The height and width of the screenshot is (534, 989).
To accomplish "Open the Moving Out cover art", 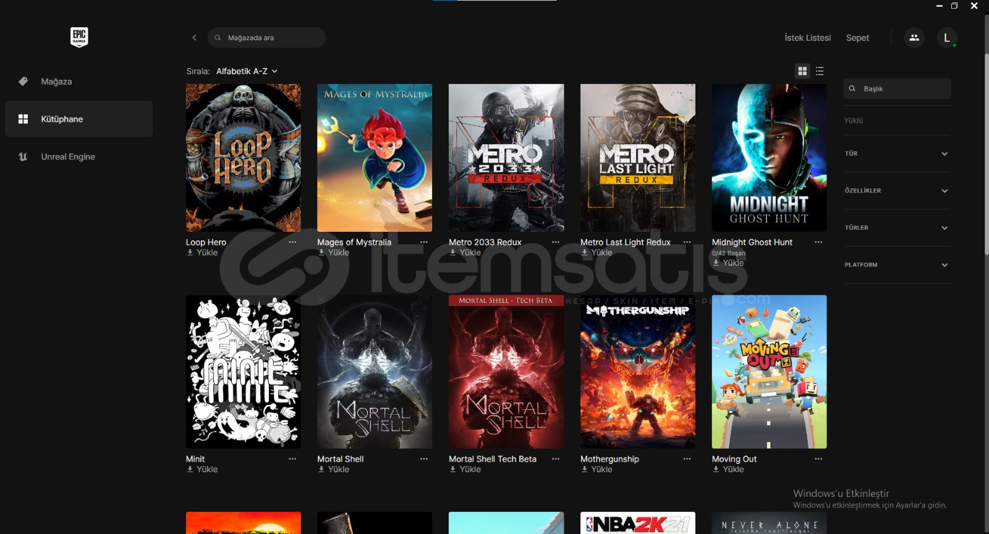I will [x=769, y=371].
